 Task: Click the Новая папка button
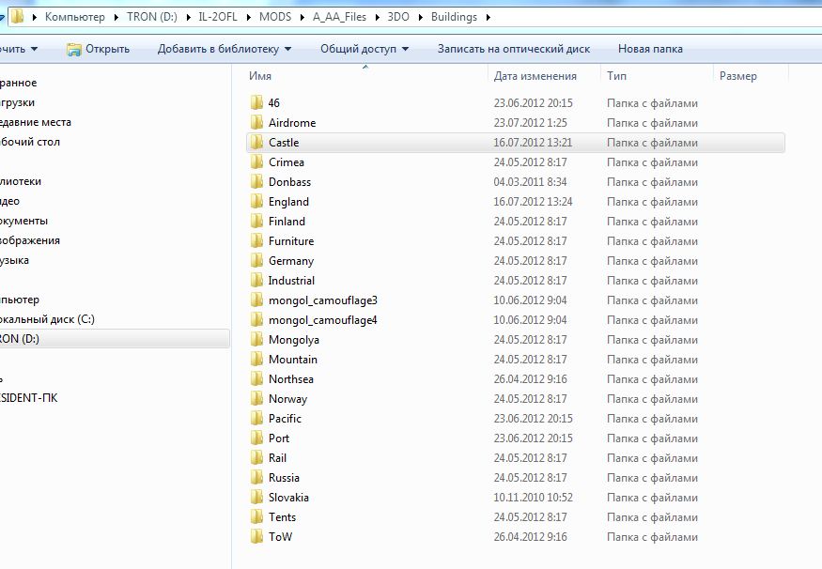click(650, 49)
